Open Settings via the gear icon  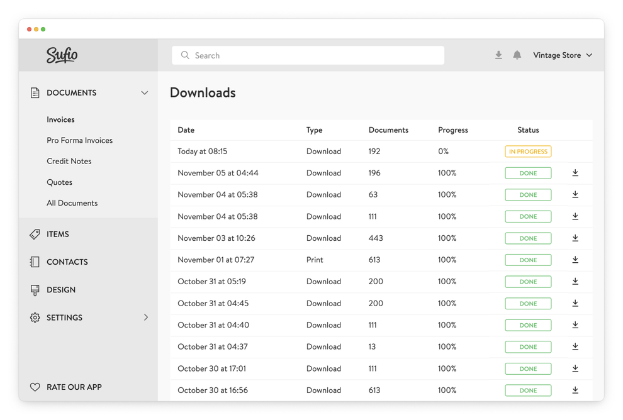(35, 318)
